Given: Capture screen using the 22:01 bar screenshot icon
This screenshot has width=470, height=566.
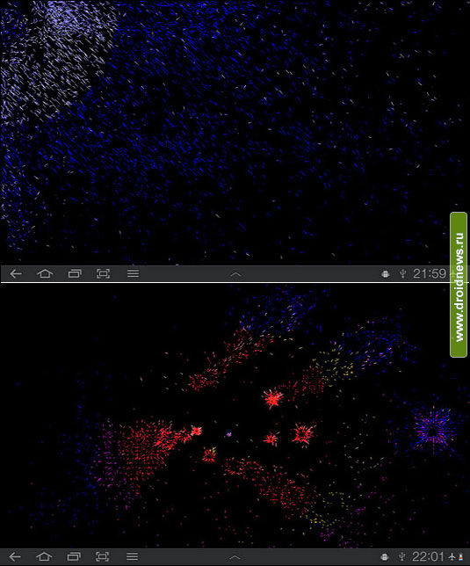Looking at the screenshot, I should coord(103,556).
